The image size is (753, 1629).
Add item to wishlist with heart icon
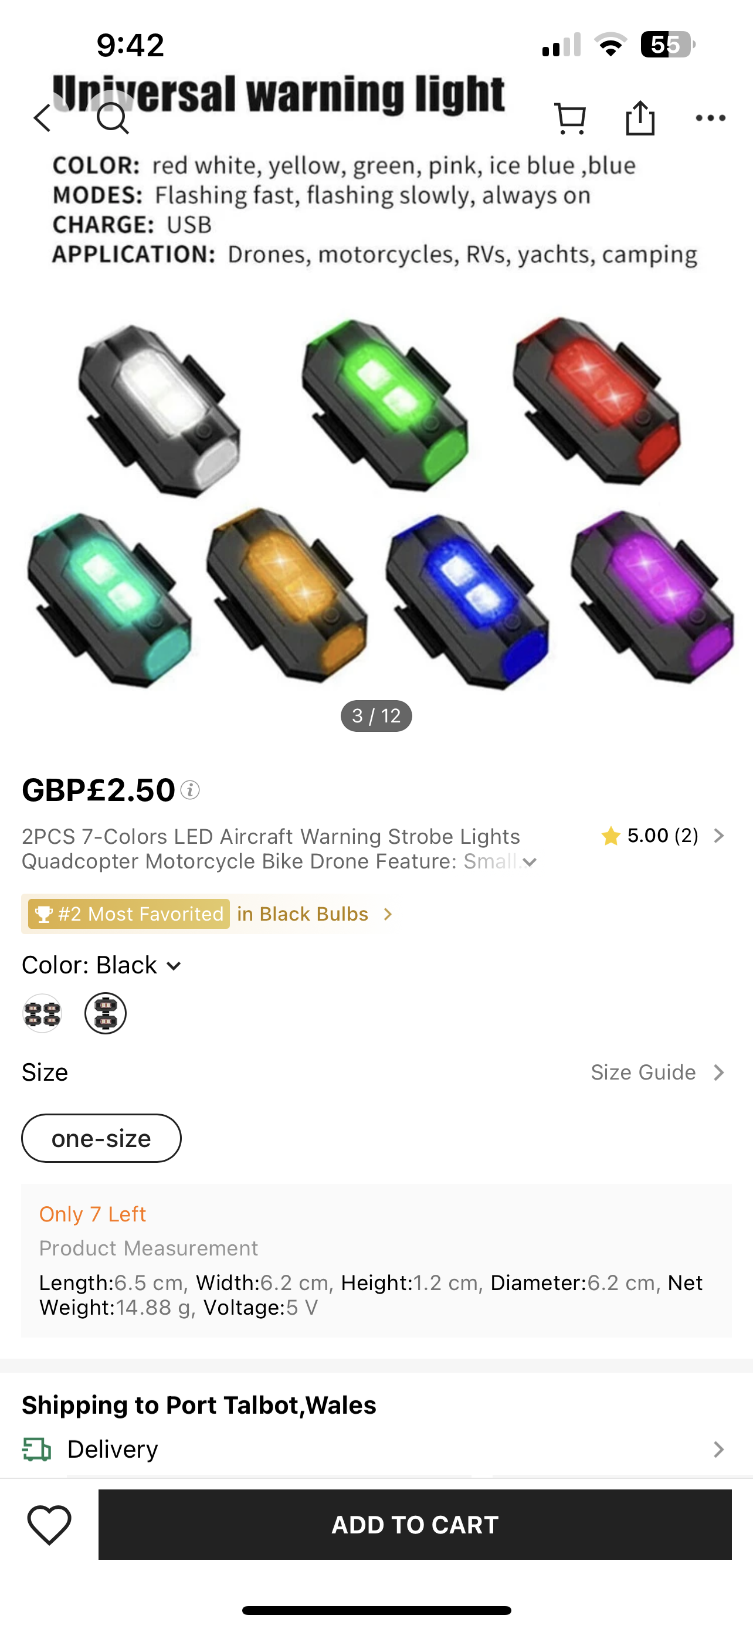(49, 1524)
